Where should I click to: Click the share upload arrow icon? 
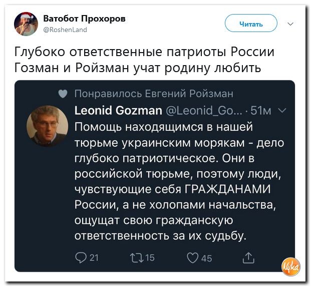click(248, 257)
